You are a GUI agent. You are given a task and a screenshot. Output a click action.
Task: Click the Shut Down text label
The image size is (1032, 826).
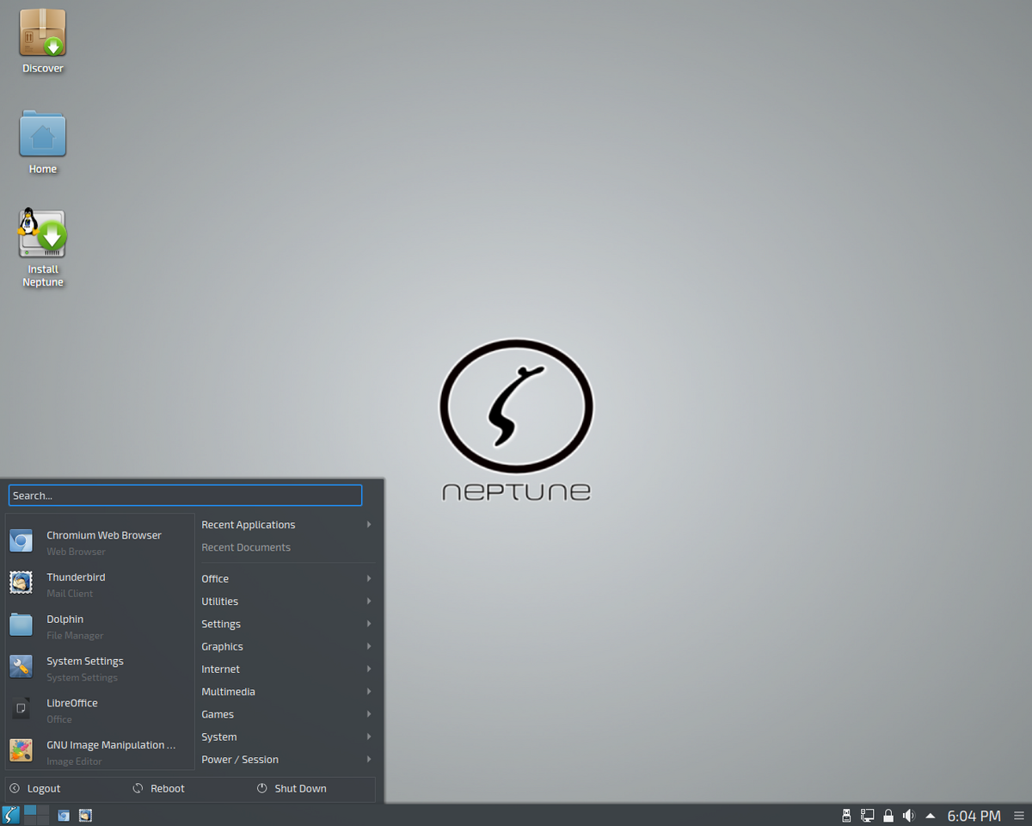tap(300, 789)
